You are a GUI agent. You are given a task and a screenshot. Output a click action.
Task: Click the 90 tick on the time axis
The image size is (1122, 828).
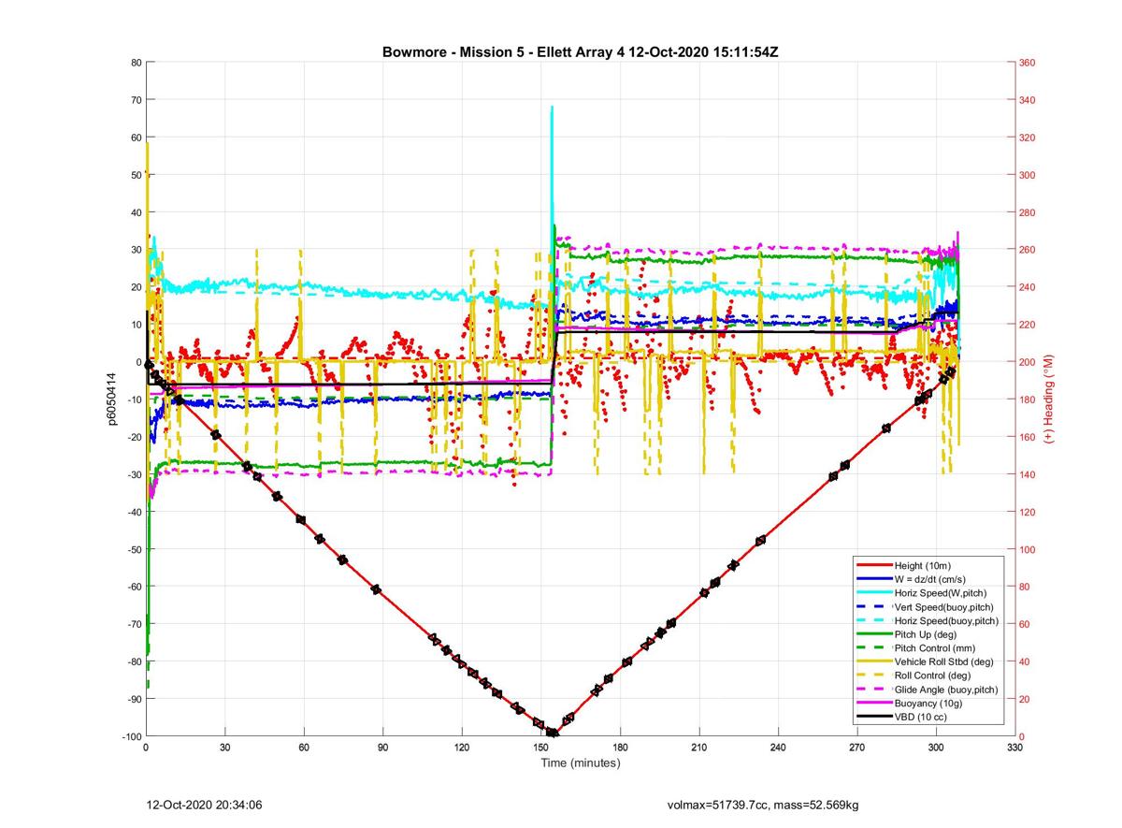point(382,748)
